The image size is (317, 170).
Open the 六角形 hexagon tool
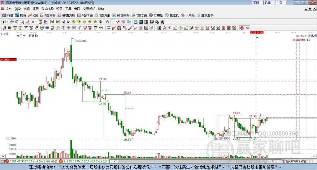(188, 15)
